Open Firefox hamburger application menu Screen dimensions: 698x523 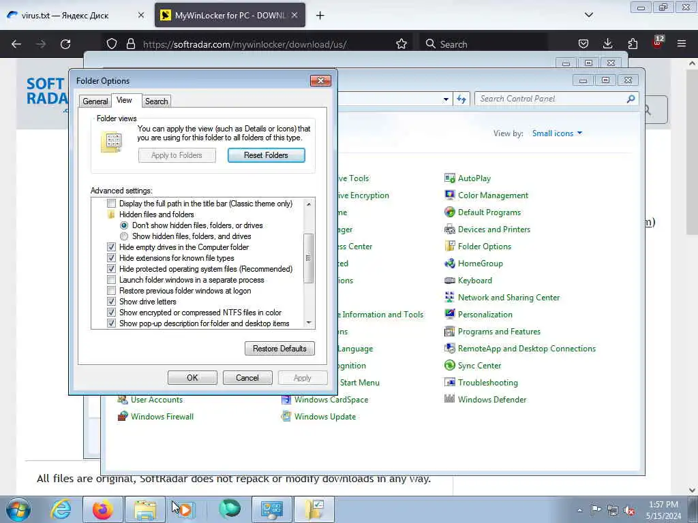pyautogui.click(x=682, y=44)
